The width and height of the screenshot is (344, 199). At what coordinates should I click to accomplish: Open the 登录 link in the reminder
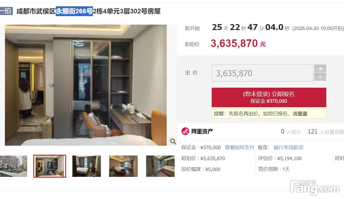click(302, 114)
